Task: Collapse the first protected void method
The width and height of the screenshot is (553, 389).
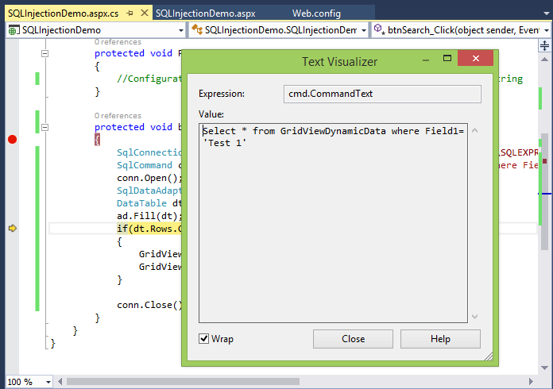Action: [x=44, y=53]
